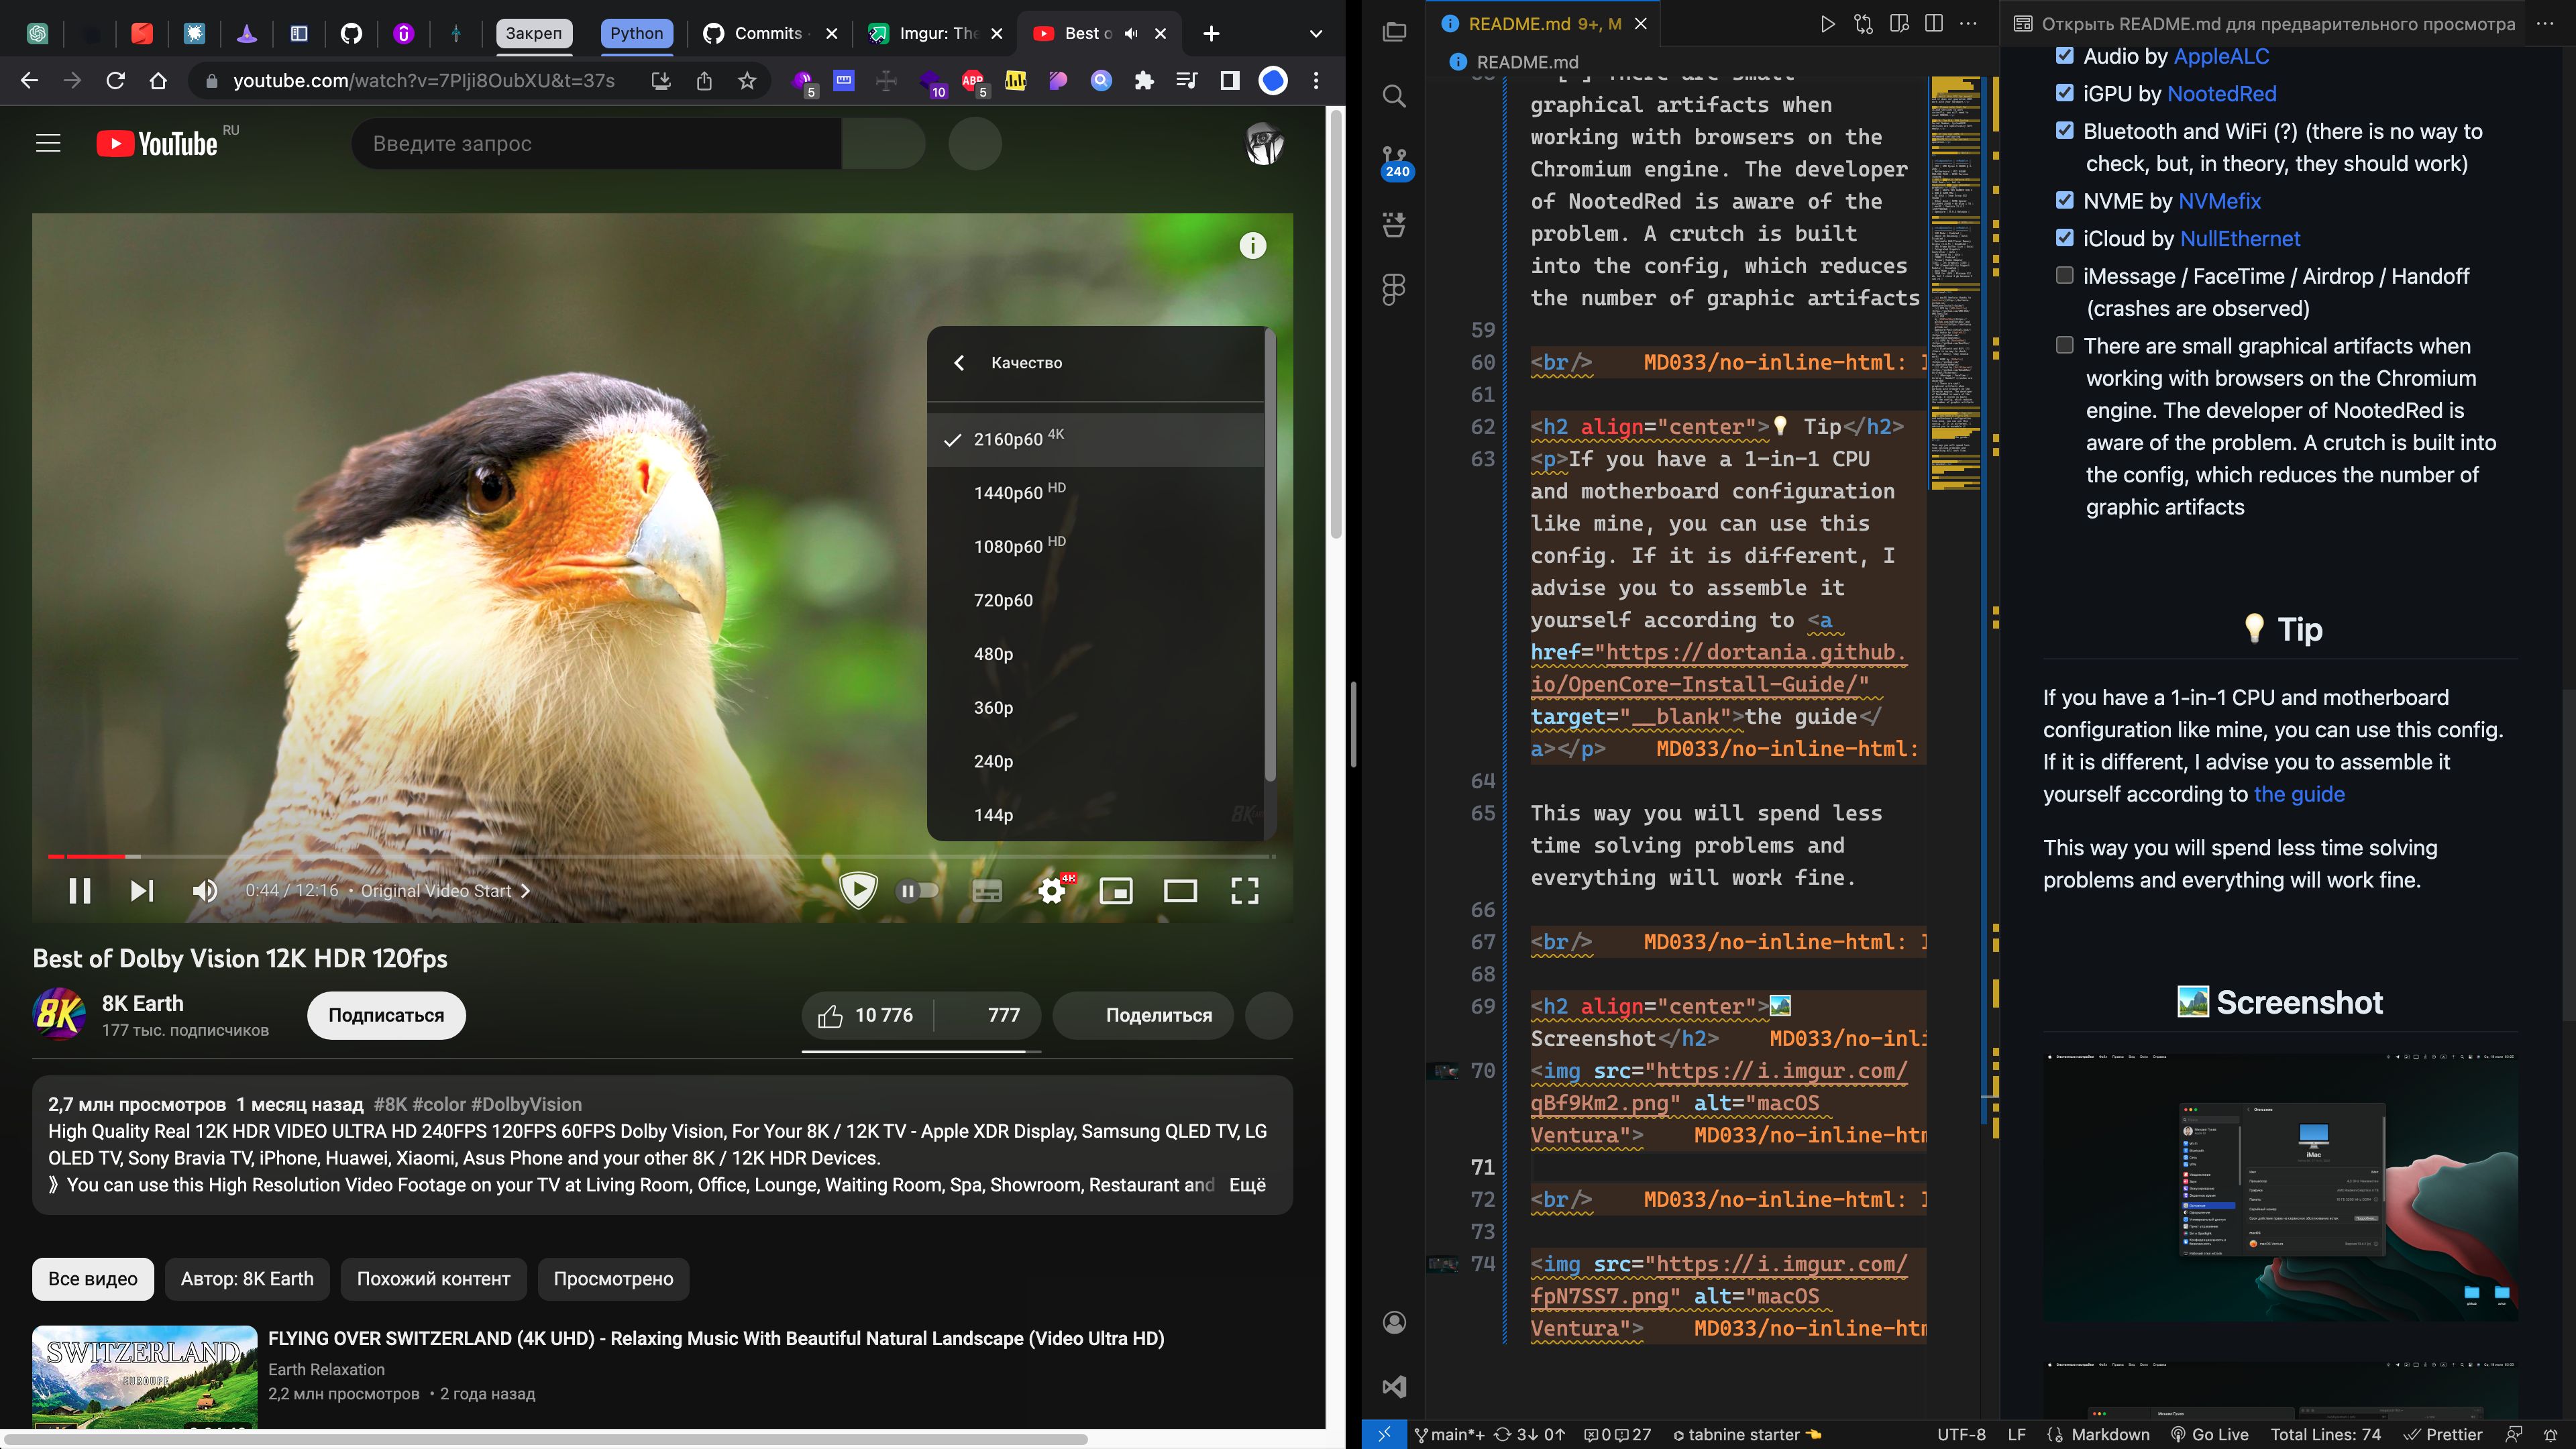The image size is (2576, 1449).
Task: Mute the video with the speaker icon
Action: click(x=205, y=890)
